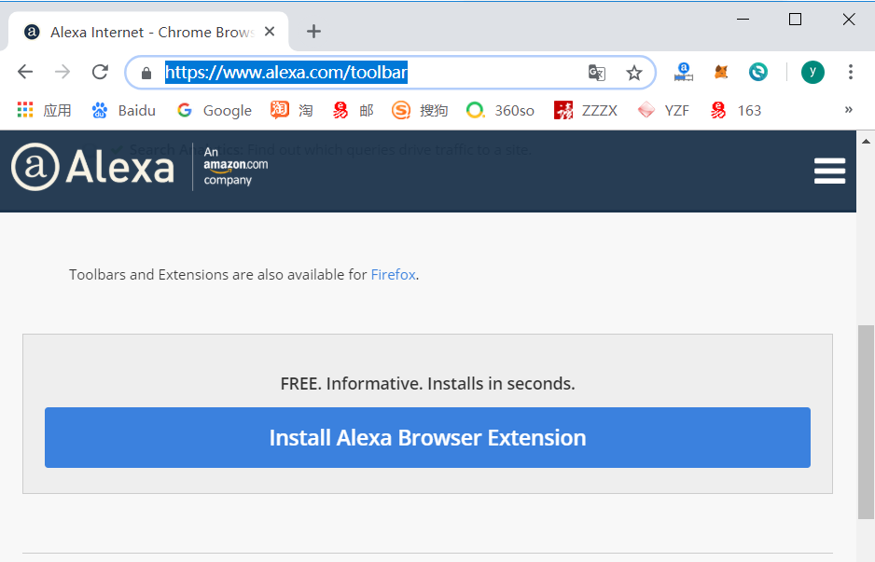The height and width of the screenshot is (562, 875).
Task: Open the Alexa hamburger navigation menu
Action: [x=829, y=171]
